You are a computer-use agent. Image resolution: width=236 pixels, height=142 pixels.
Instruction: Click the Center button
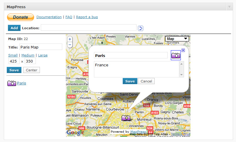click(31, 70)
